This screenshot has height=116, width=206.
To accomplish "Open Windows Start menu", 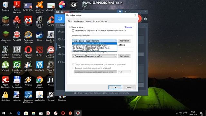I will point(4,113).
